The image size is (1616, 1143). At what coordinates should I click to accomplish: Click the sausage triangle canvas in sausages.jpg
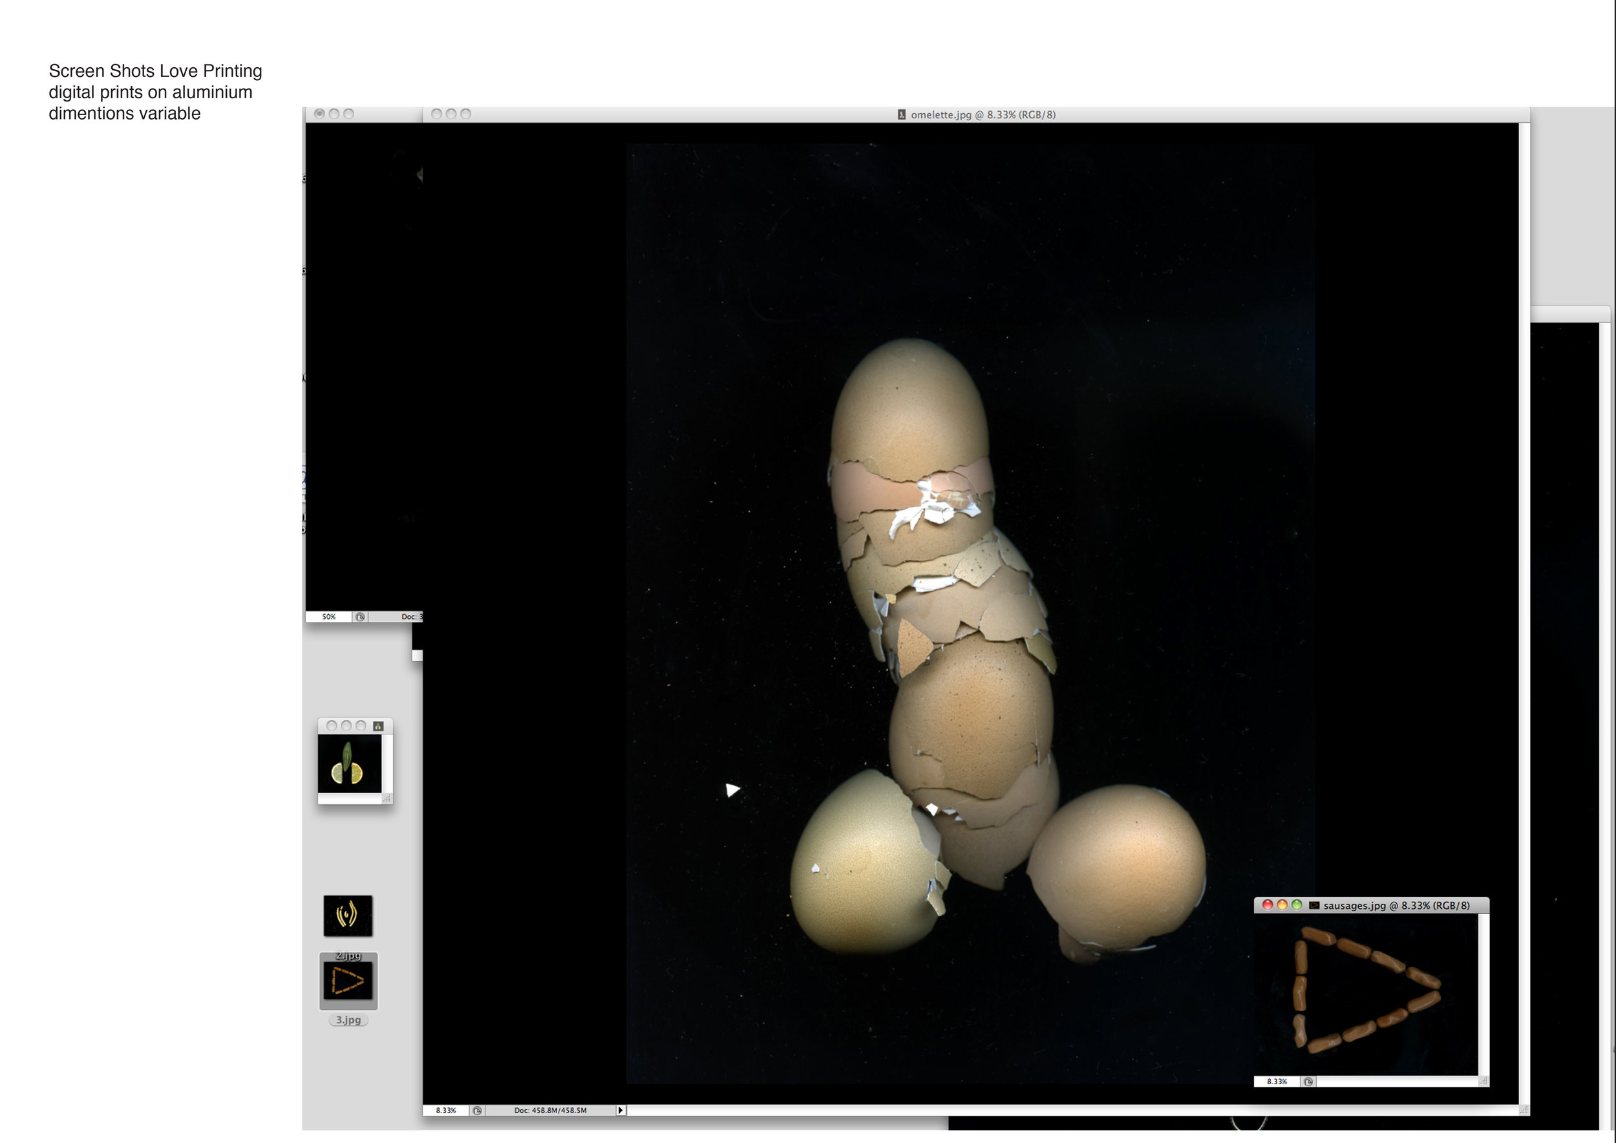pos(1366,994)
